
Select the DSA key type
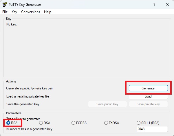(45, 123)
